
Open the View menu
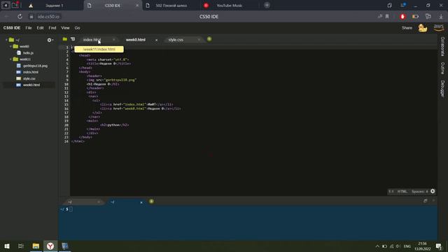pos(65,28)
